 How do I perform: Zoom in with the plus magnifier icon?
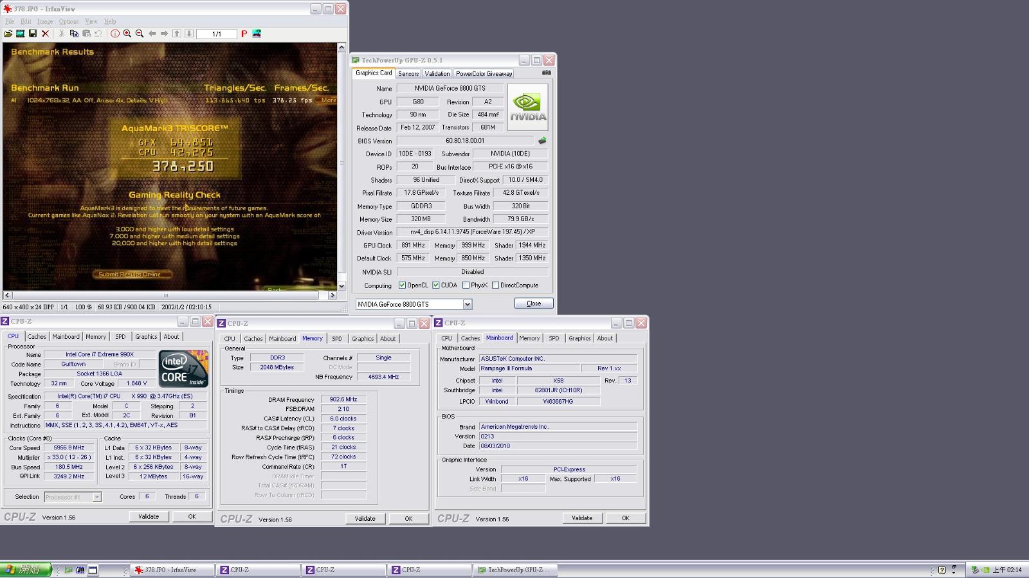127,33
